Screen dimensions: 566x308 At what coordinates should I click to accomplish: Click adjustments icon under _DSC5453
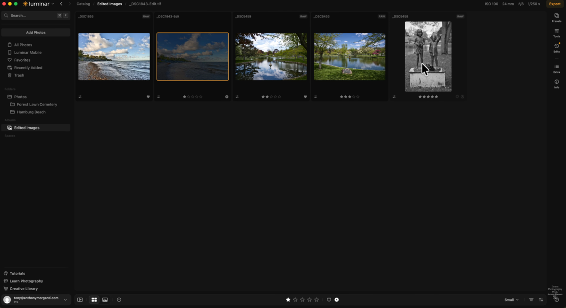click(x=316, y=97)
